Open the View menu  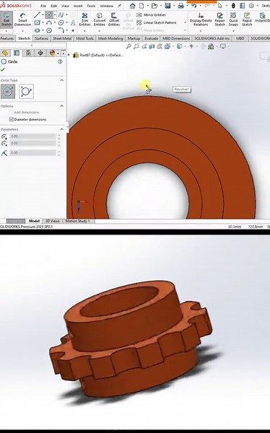click(x=65, y=6)
